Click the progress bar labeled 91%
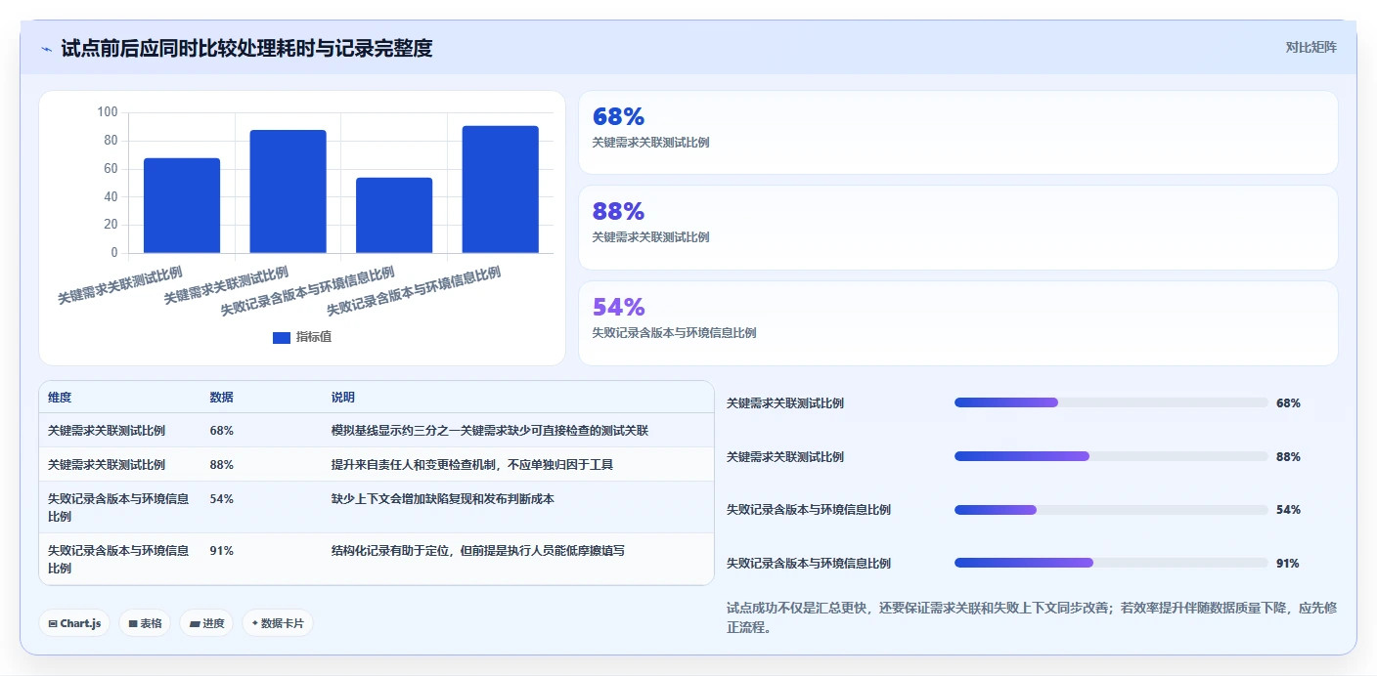The image size is (1377, 676). click(x=1111, y=563)
